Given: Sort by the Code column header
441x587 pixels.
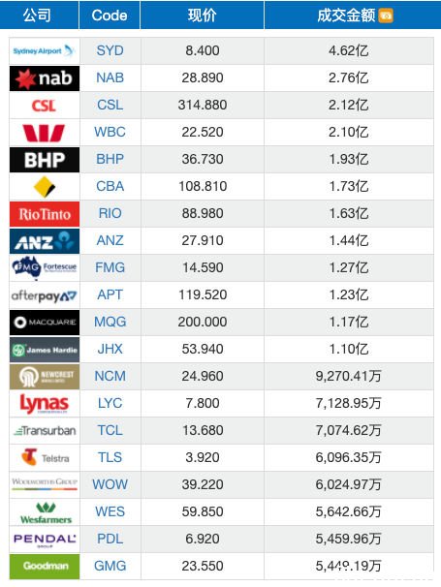Looking at the screenshot, I should click(110, 15).
